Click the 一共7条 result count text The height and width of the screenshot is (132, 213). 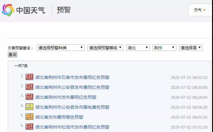(x=21, y=66)
